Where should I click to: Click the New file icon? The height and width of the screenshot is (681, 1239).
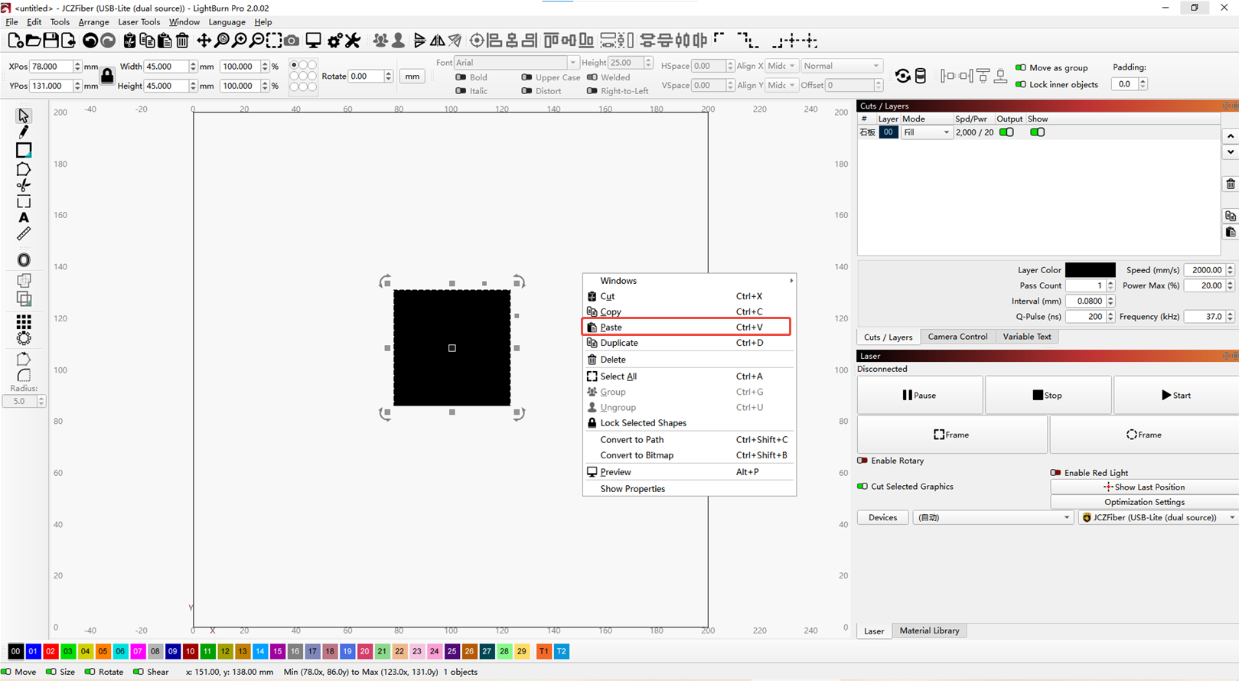point(15,41)
